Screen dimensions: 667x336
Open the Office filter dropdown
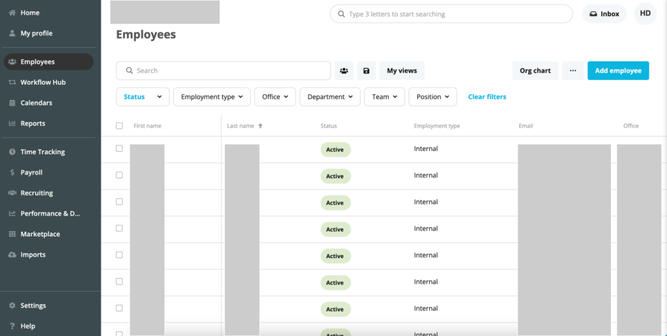[275, 97]
